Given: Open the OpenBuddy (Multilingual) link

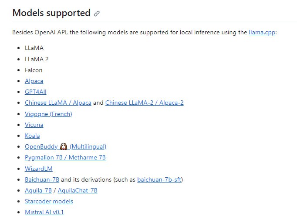Looking at the screenshot, I should click(x=42, y=146).
